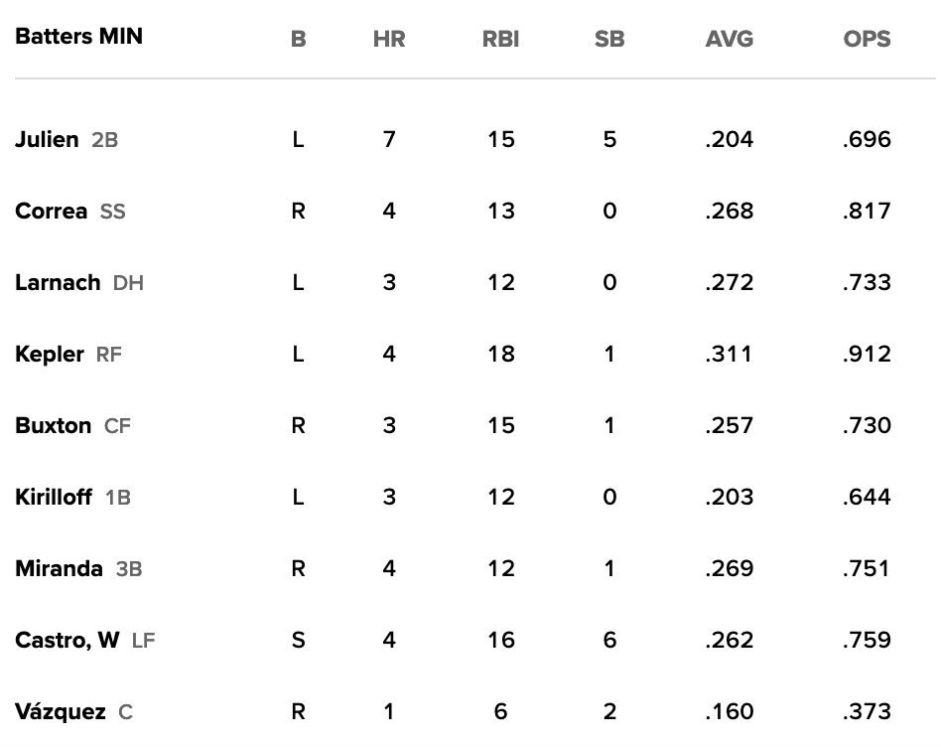Select the Larnach player name
The width and height of the screenshot is (941, 747).
58,282
